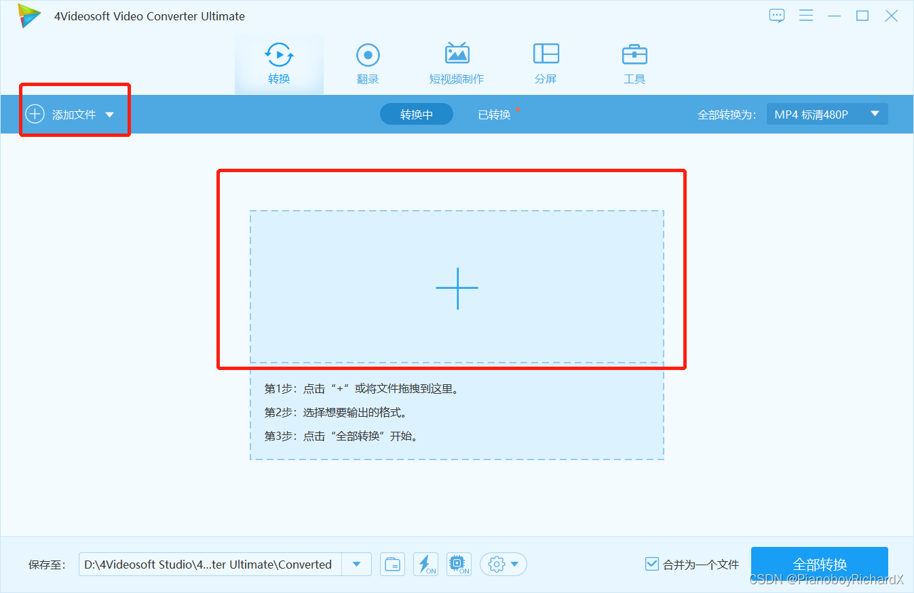Image resolution: width=914 pixels, height=593 pixels.
Task: Click the 第2步 instruction text
Action: click(x=335, y=412)
